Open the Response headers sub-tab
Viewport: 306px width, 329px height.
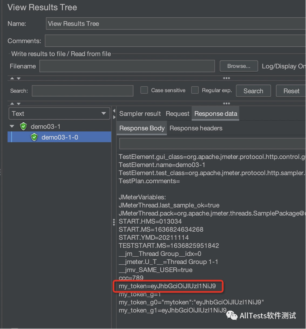point(196,128)
